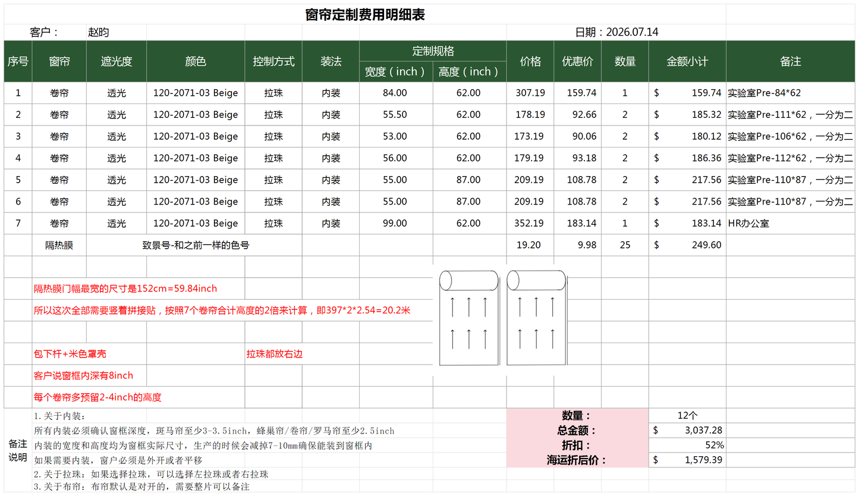This screenshot has width=859, height=496.
Task: Select the remark 实验室Pre-84*62
Action: tap(764, 93)
